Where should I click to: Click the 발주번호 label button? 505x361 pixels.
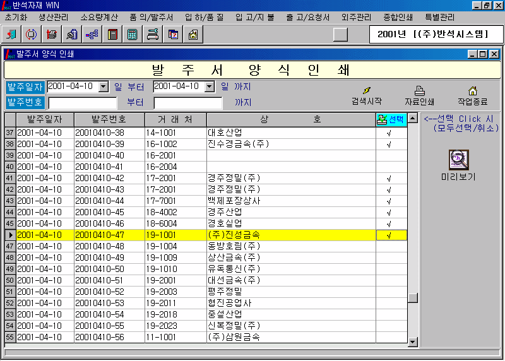coord(25,102)
